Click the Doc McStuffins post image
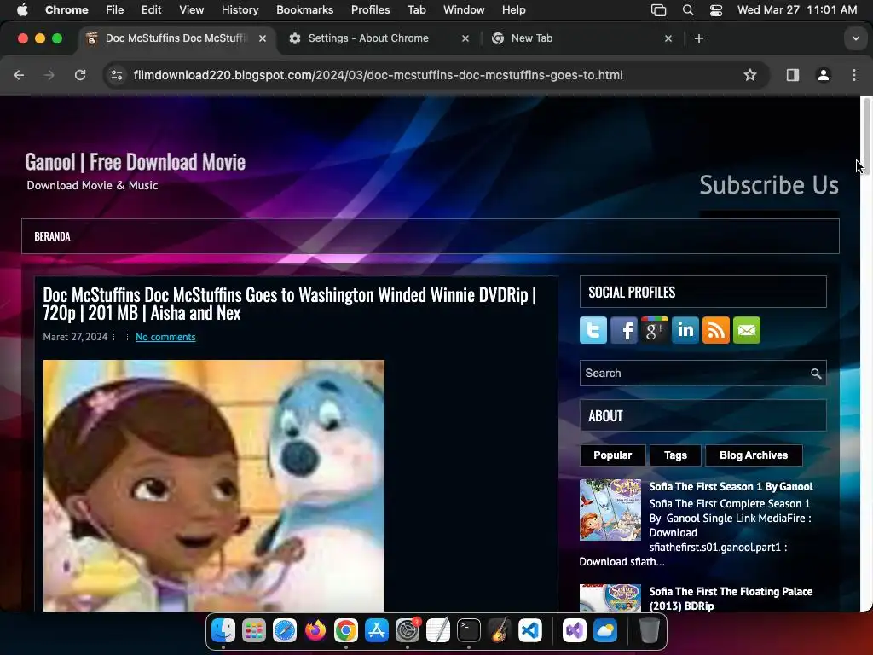 [x=214, y=485]
